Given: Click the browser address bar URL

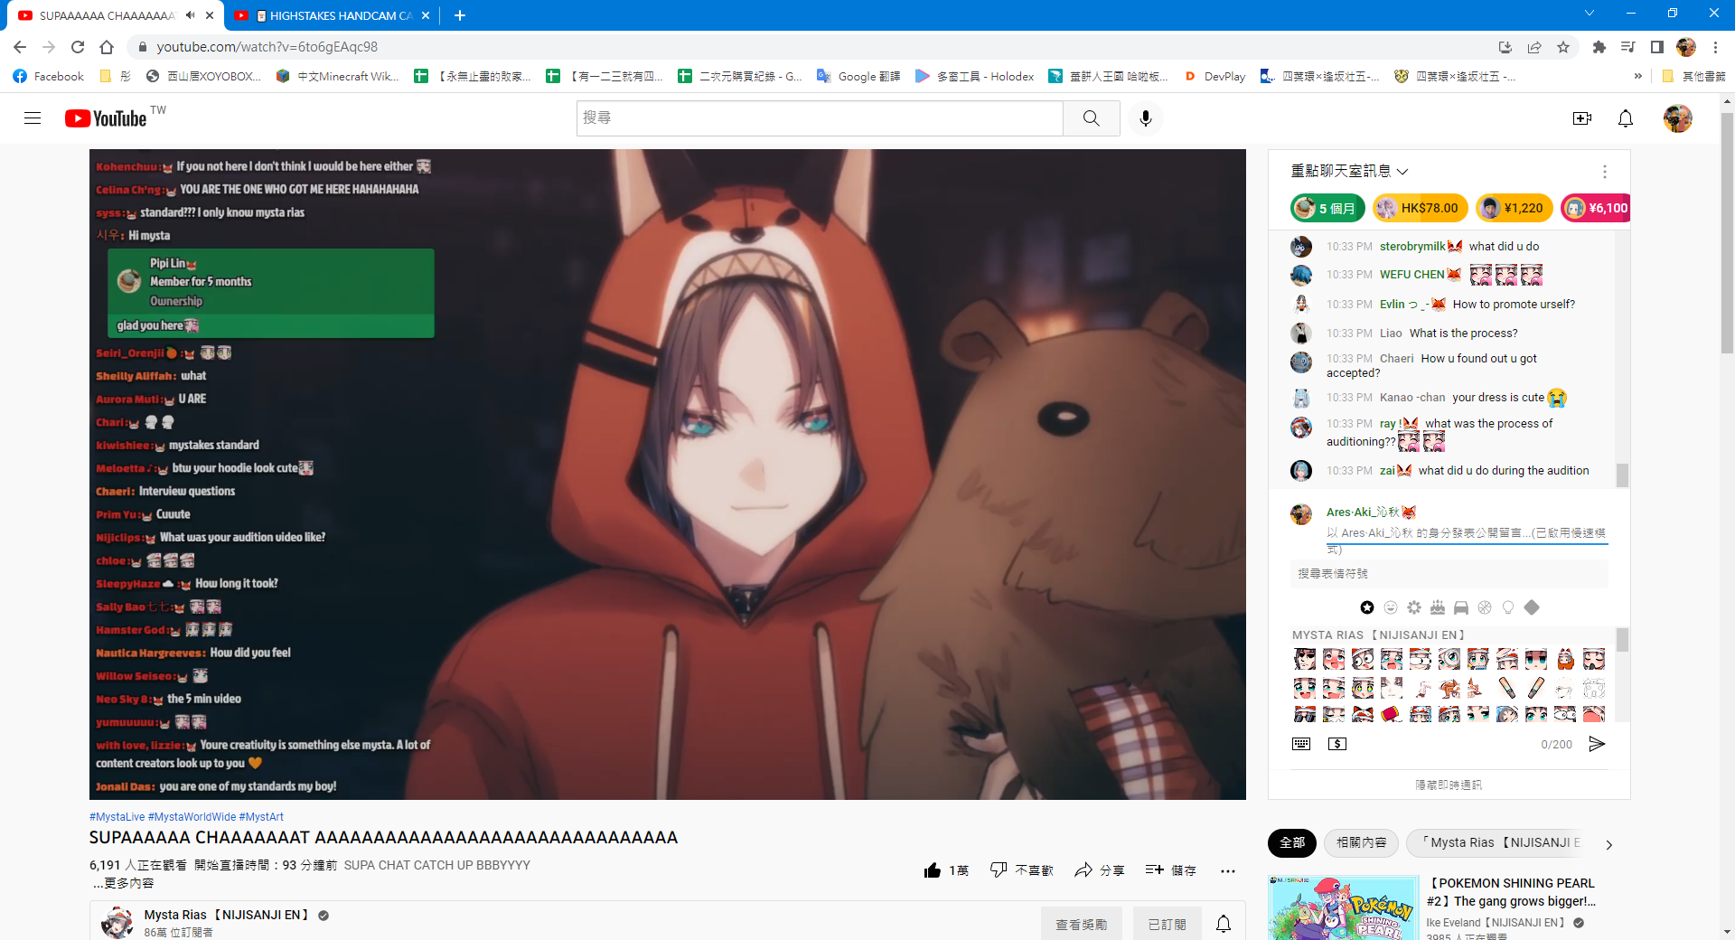Looking at the screenshot, I should [x=267, y=47].
